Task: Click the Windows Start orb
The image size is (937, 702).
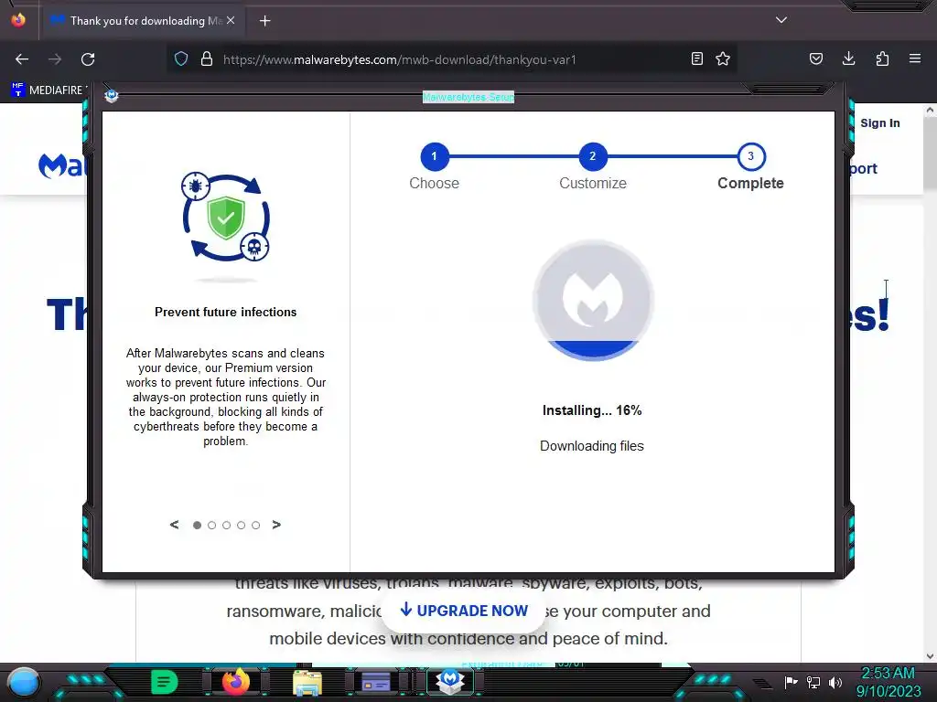Action: (24, 683)
